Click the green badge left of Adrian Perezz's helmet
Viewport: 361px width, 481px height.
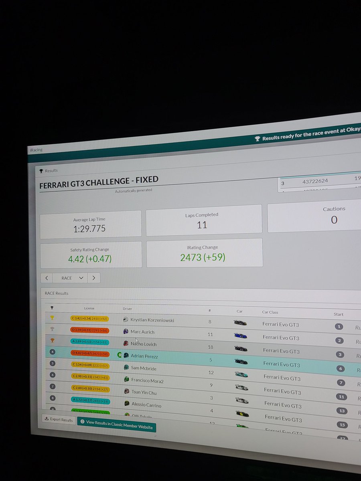click(120, 355)
